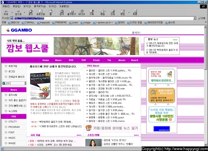208x151 pixels.
Task: Open the 뉴스마당 link in the sidebar
Action: (x=13, y=111)
